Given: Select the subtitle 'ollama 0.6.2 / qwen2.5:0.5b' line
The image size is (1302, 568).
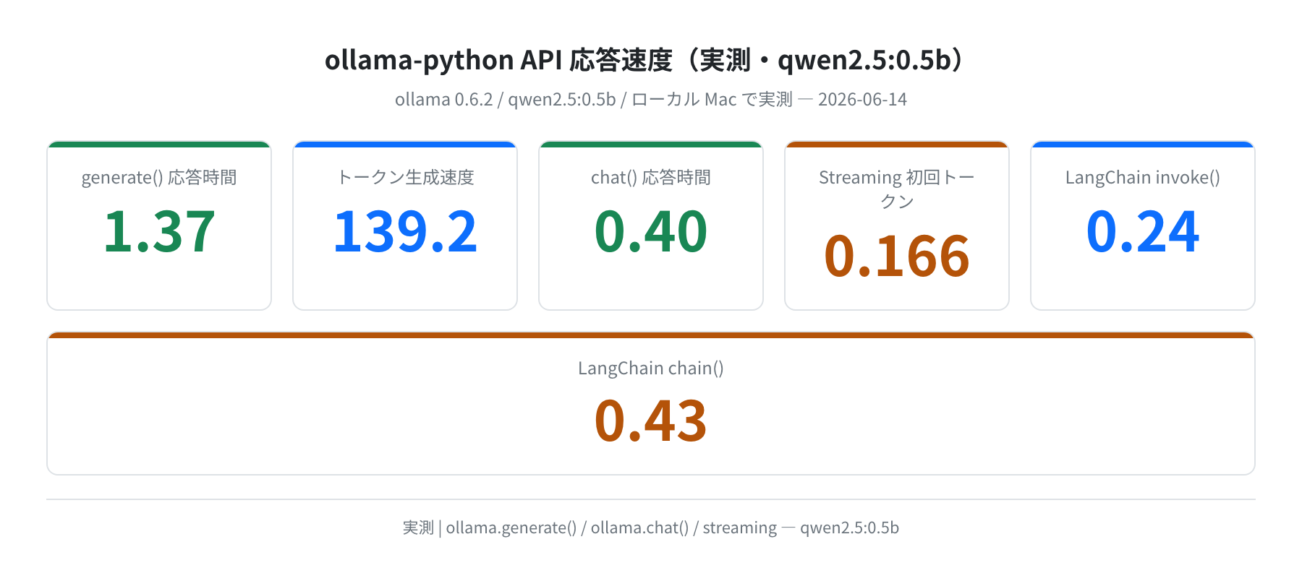Looking at the screenshot, I should (x=650, y=100).
